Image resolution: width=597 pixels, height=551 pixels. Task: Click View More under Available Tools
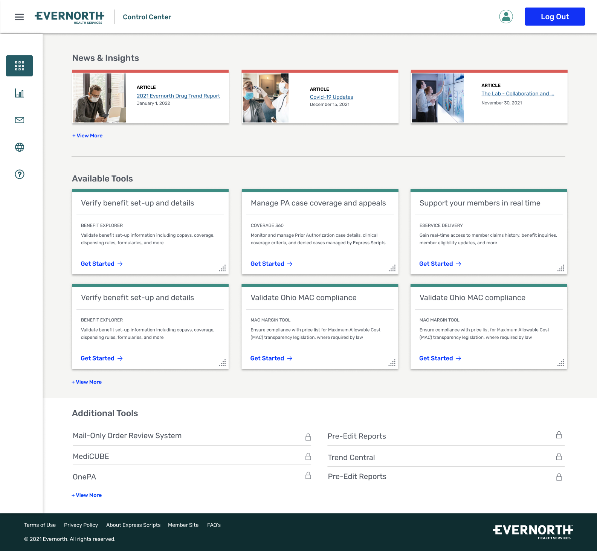[87, 382]
